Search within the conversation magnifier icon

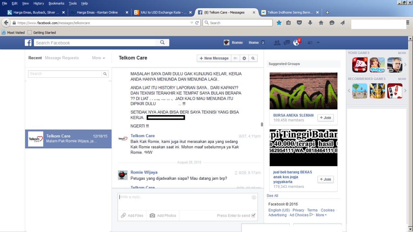coord(253,58)
